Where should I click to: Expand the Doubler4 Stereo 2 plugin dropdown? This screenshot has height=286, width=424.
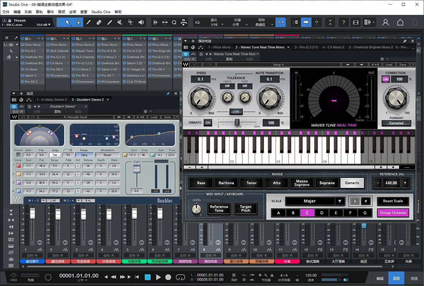(x=108, y=100)
